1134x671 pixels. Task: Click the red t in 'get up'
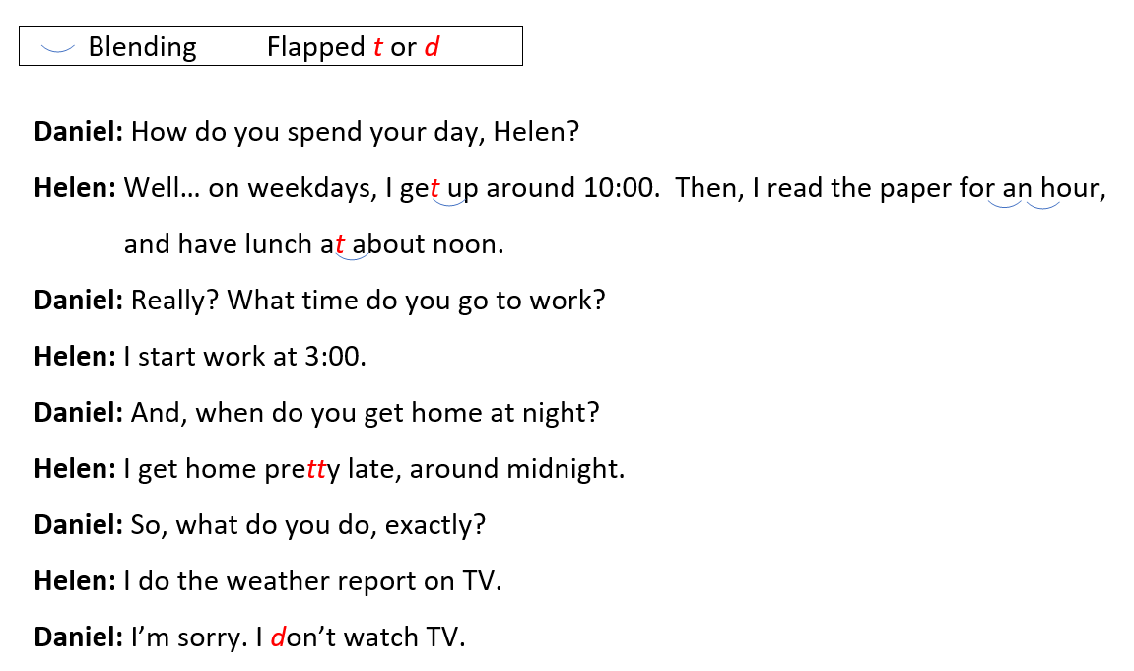tap(434, 189)
